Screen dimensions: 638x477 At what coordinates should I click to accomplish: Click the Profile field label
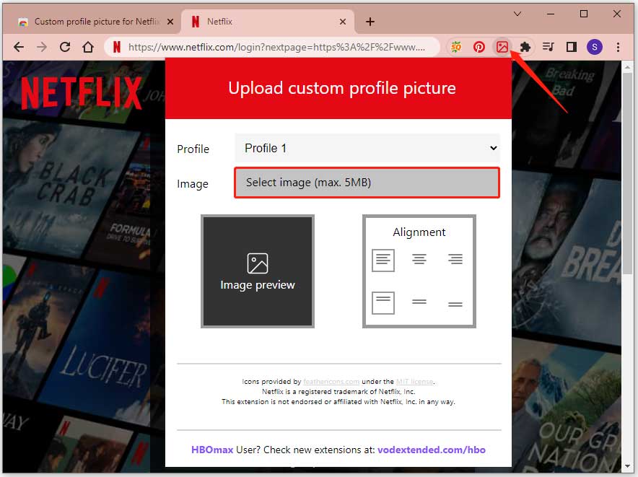(x=193, y=149)
